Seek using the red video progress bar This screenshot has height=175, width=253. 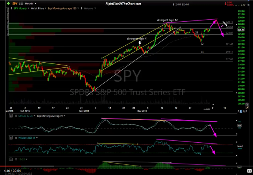pyautogui.click(x=11, y=166)
